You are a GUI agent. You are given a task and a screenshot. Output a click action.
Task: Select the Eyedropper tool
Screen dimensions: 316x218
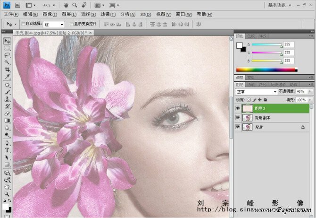pos(7,77)
